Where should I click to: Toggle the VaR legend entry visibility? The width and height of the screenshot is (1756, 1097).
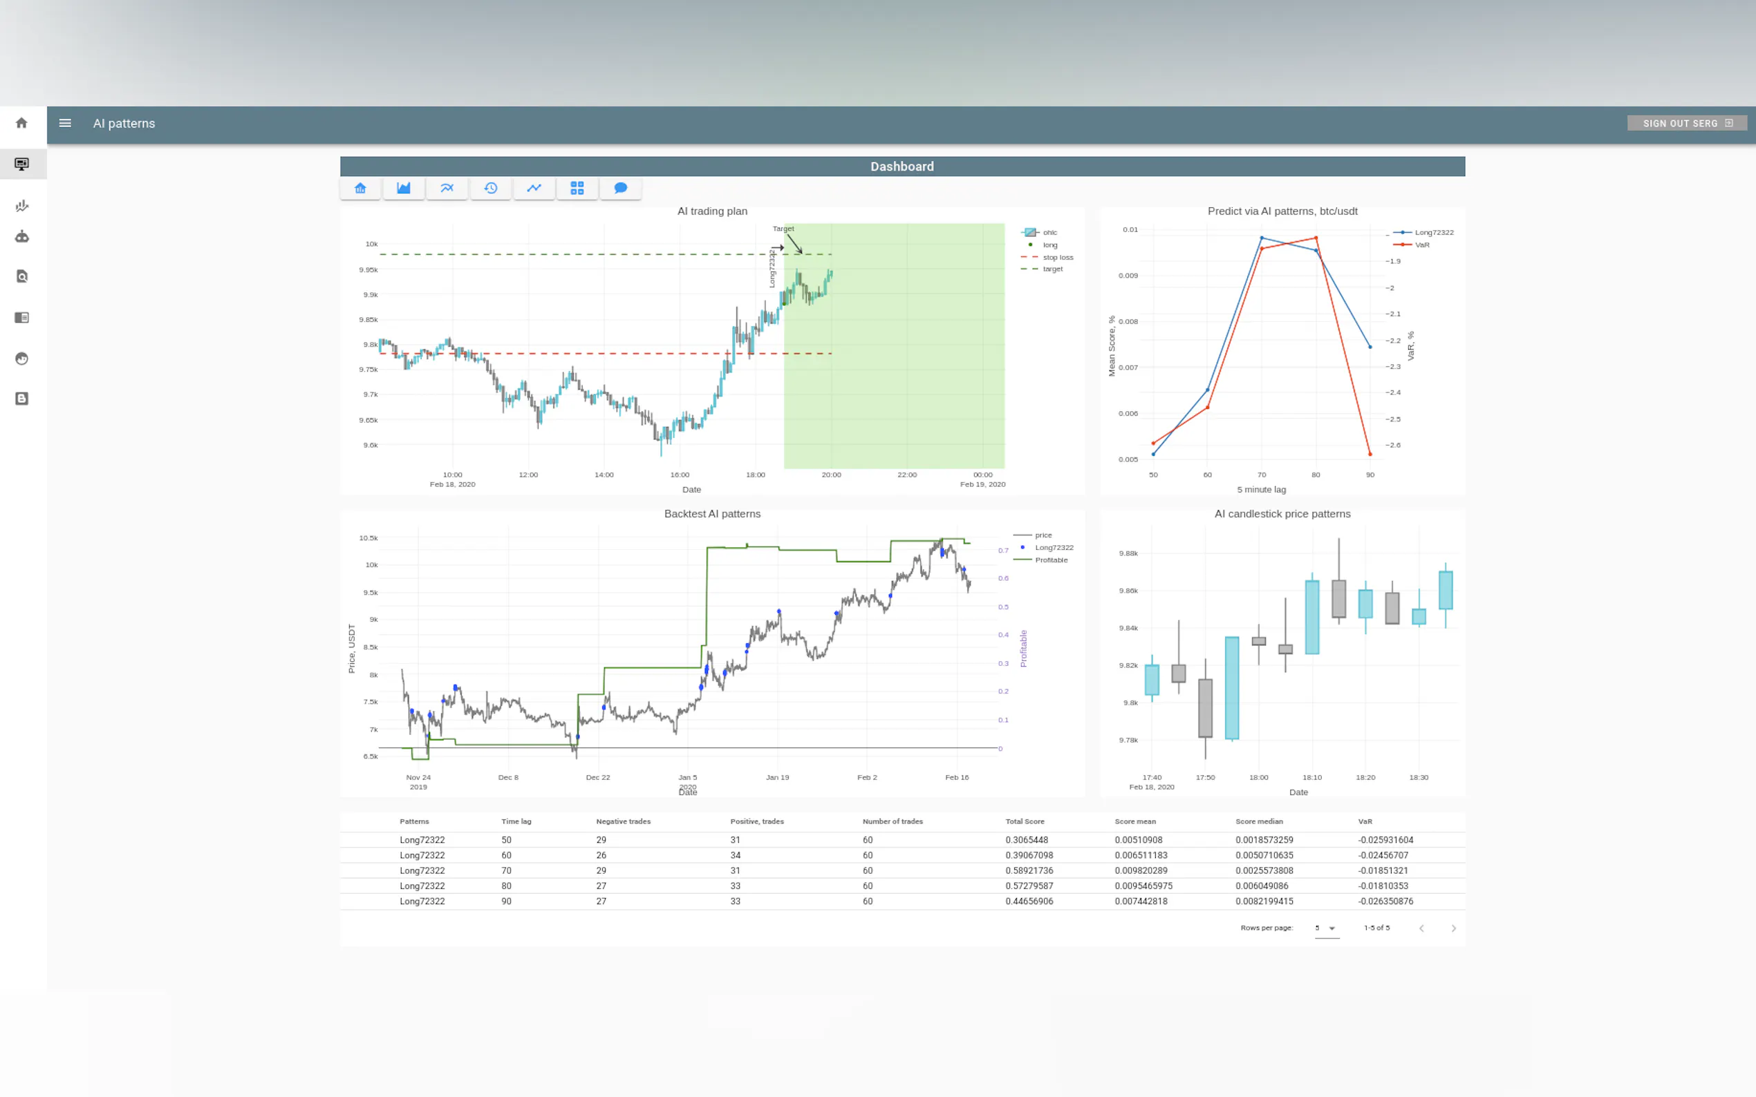[1421, 245]
